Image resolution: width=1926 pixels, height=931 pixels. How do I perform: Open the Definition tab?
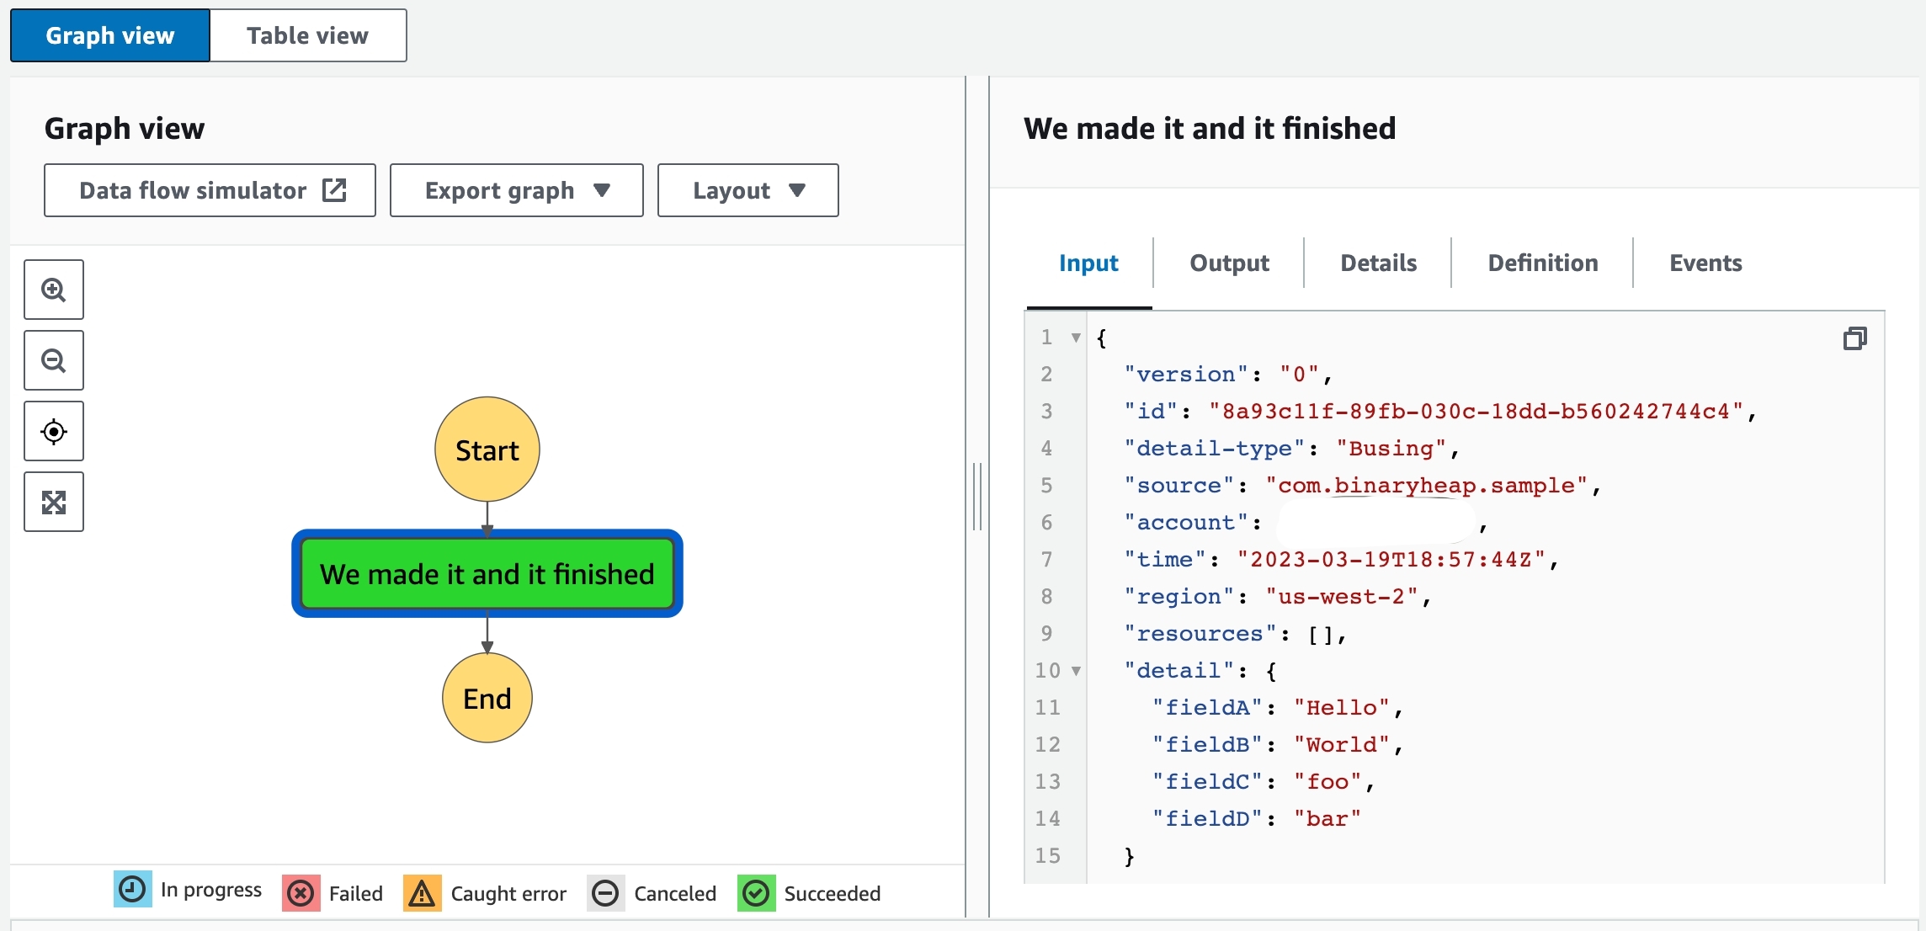[1542, 263]
